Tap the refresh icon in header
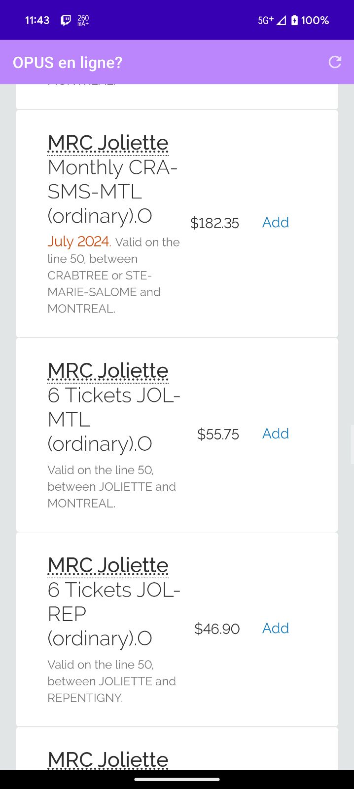Image resolution: width=354 pixels, height=789 pixels. coord(335,62)
